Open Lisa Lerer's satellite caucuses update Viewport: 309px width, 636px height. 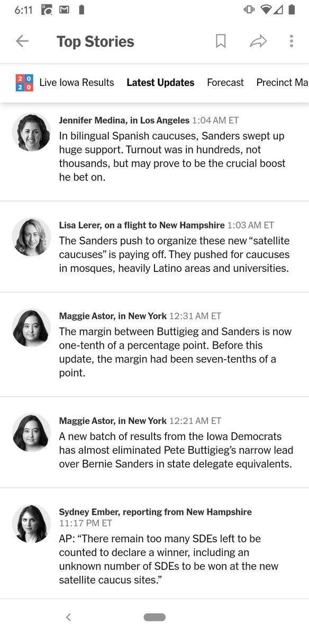pyautogui.click(x=154, y=247)
